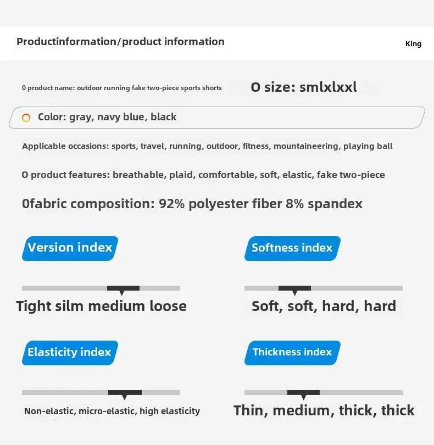Click the King label in header

pyautogui.click(x=413, y=44)
